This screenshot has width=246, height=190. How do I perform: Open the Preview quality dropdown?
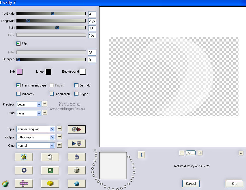[29, 104]
